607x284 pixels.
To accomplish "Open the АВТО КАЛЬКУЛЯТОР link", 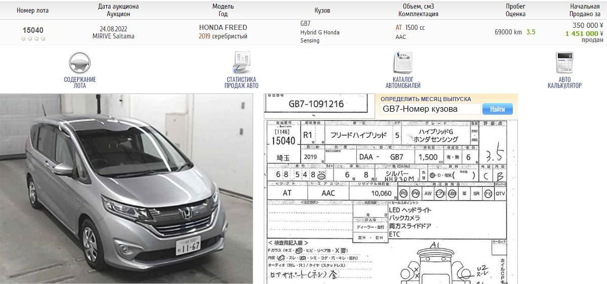I will [x=564, y=82].
